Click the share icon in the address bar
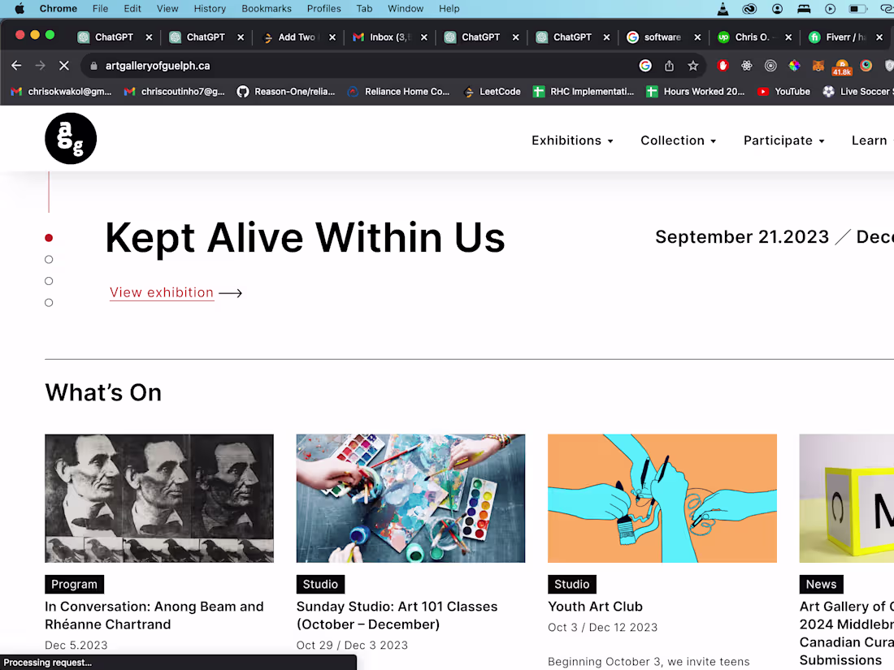This screenshot has width=894, height=670. click(x=670, y=65)
